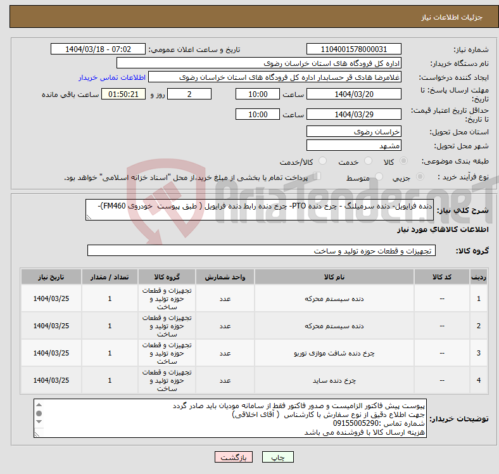Image resolution: width=499 pixels, height=474 pixels.
Task: Click the response deadline time 10:00 field
Action: (x=258, y=94)
